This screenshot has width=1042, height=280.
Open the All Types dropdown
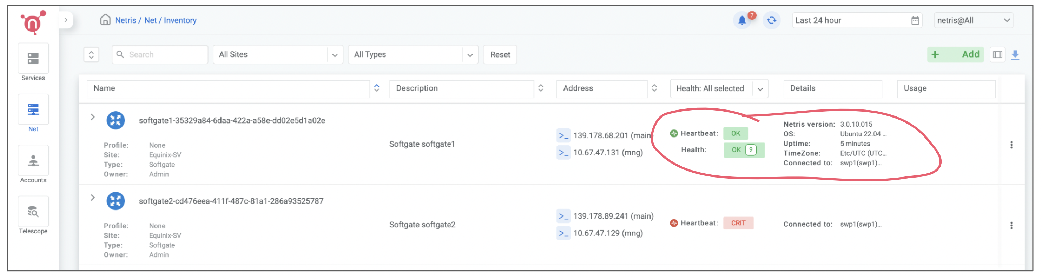[x=413, y=54]
